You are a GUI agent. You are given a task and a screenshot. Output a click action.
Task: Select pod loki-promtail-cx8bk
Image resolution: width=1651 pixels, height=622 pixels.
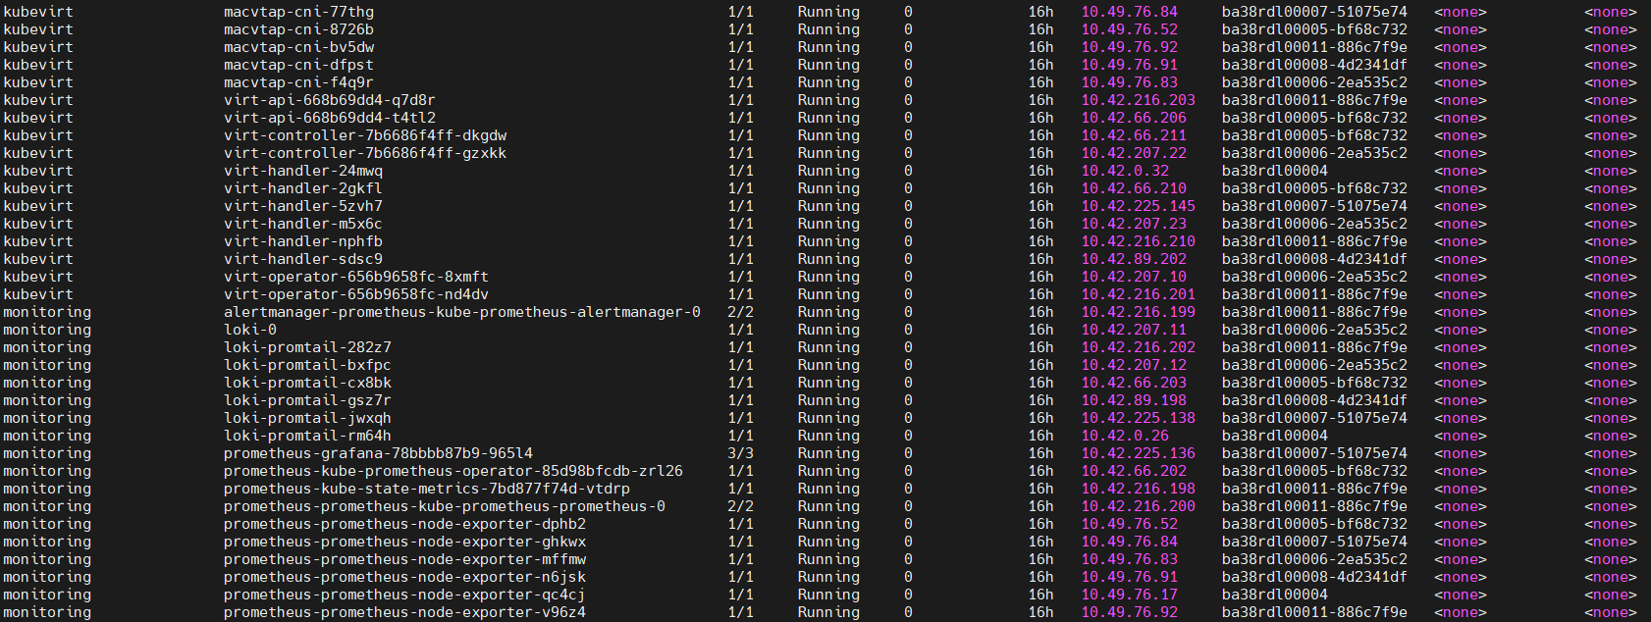[307, 383]
